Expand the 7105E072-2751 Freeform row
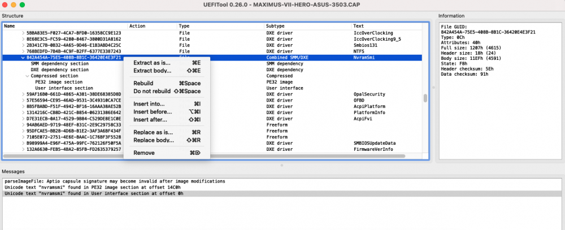The image size is (565, 230). [x=23, y=137]
